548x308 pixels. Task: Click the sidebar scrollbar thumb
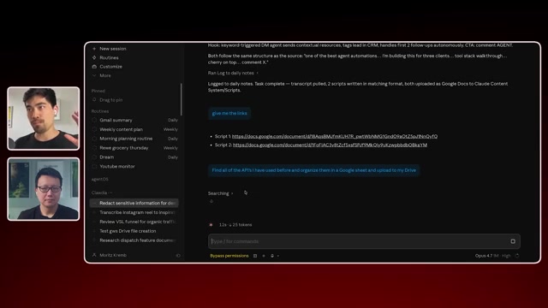[x=181, y=99]
